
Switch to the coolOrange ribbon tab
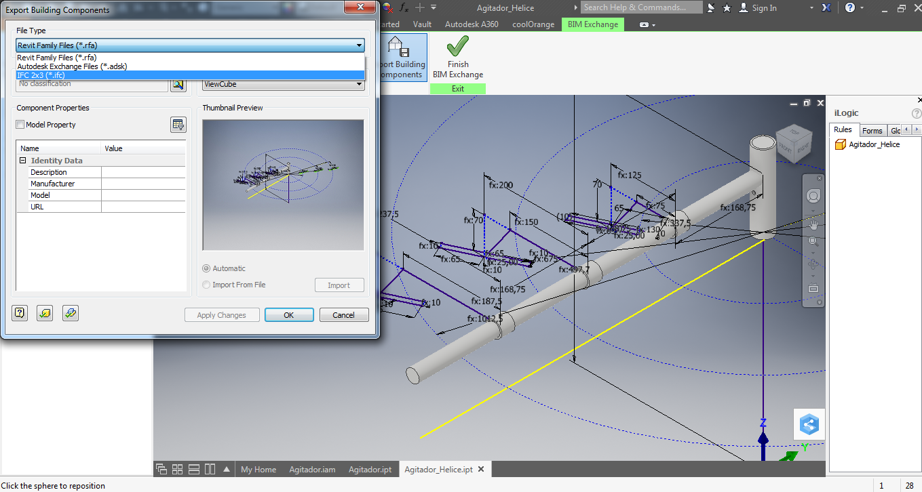(x=533, y=24)
